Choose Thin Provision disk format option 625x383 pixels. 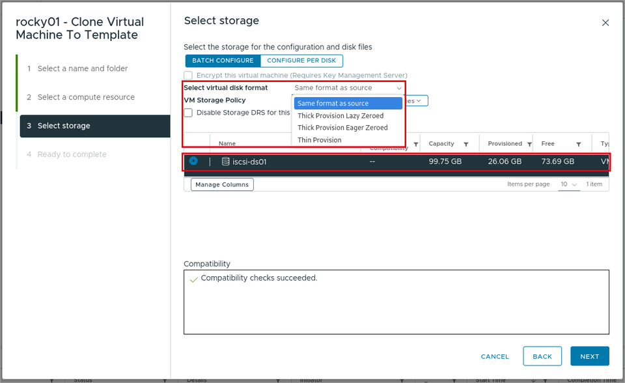pyautogui.click(x=320, y=140)
